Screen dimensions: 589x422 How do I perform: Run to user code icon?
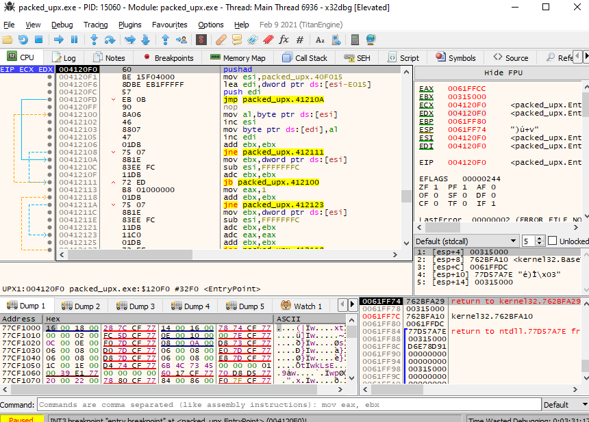181,40
